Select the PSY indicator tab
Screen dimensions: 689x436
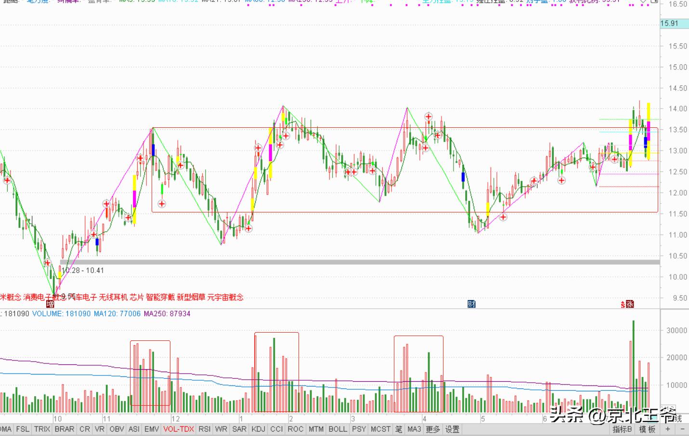[359, 429]
